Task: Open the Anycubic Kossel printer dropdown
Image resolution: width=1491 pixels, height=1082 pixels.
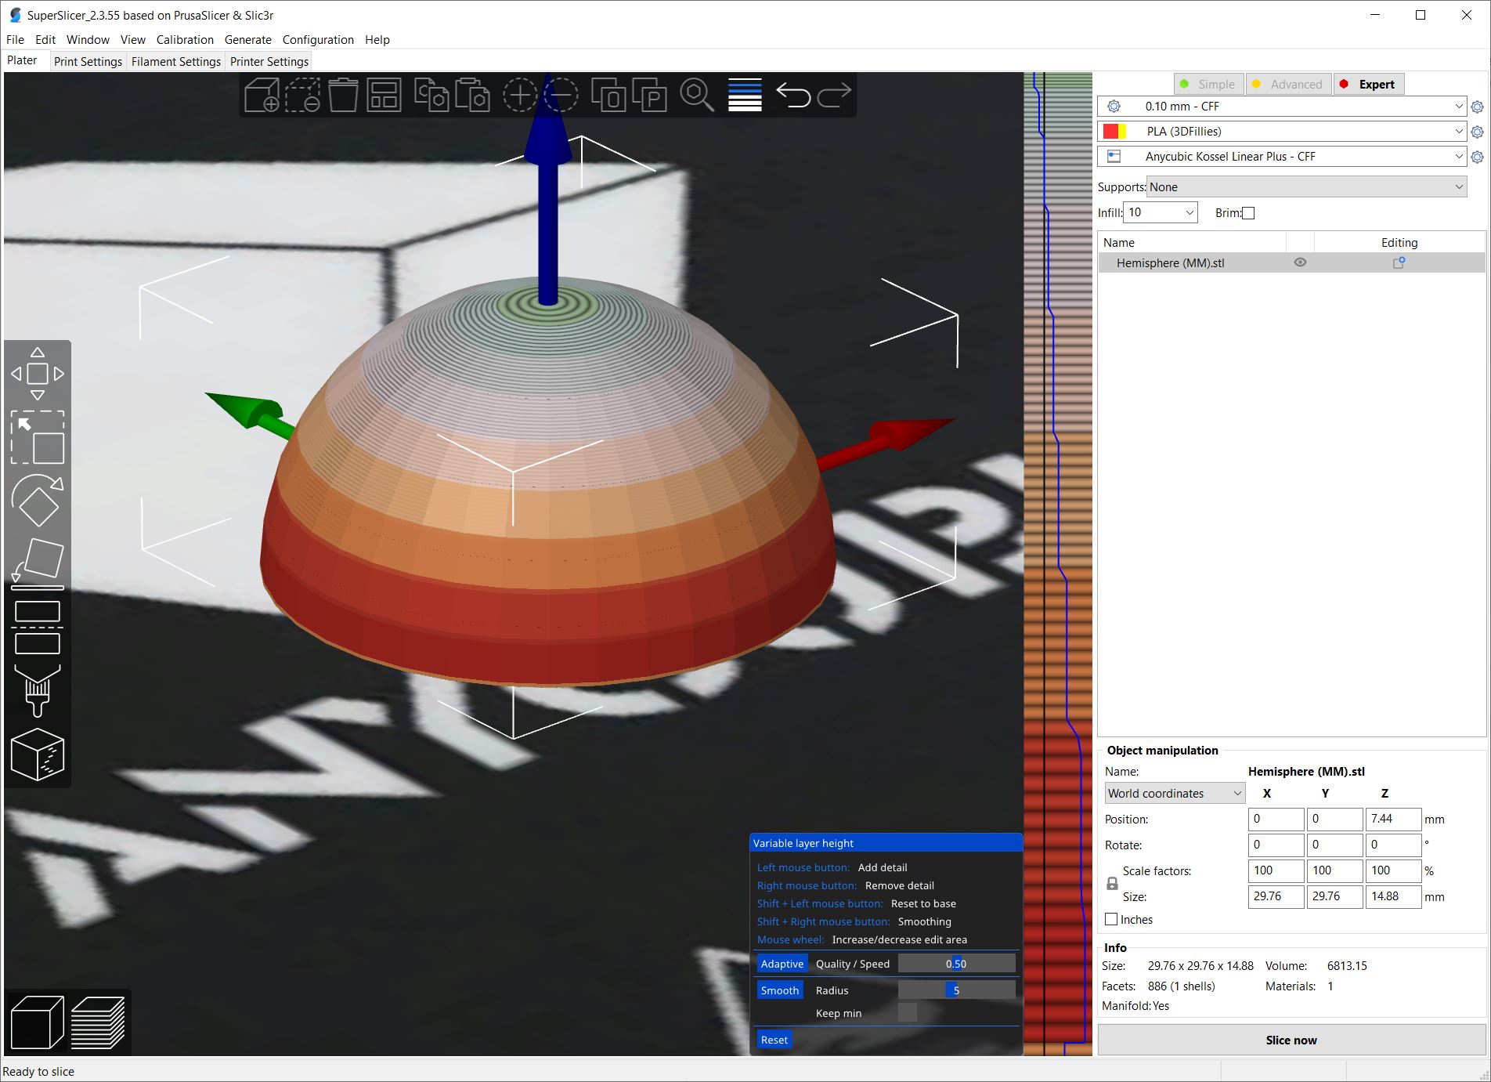Action: pyautogui.click(x=1282, y=157)
